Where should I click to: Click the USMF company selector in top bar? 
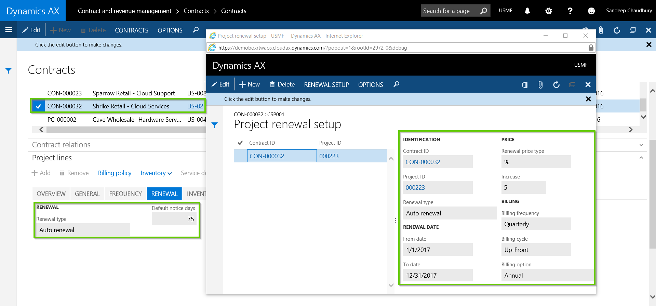click(x=506, y=11)
